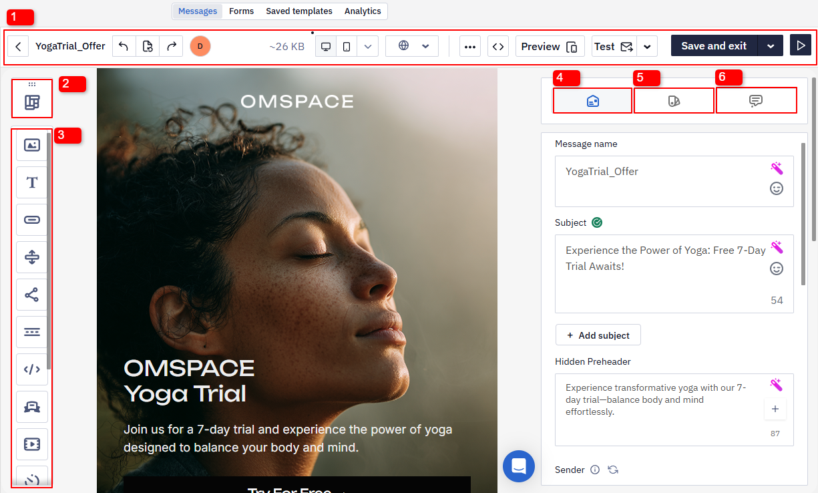The image size is (818, 493).
Task: Open the Forms tab
Action: click(241, 11)
